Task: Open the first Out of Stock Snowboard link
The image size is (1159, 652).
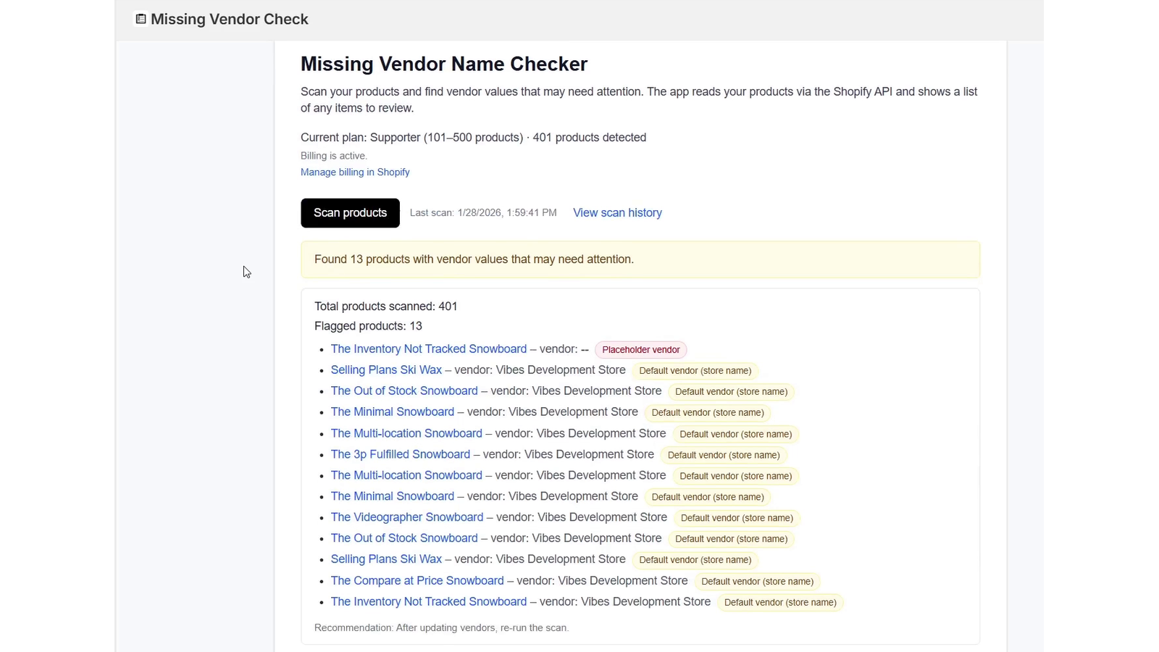Action: pyautogui.click(x=404, y=391)
